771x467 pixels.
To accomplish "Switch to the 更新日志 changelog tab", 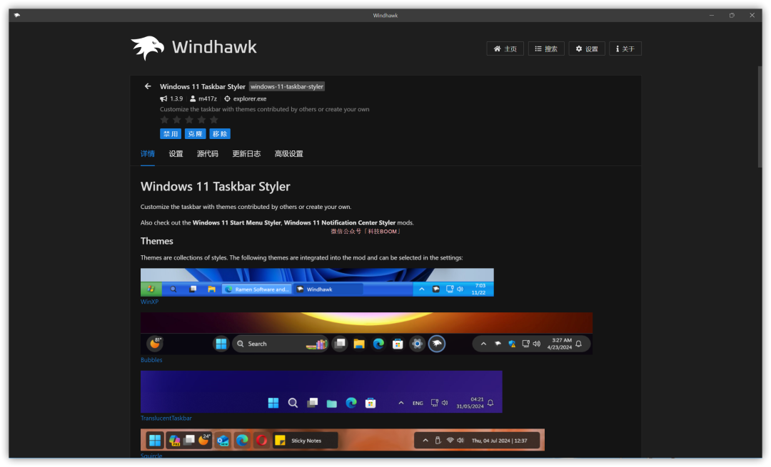I will coord(246,154).
